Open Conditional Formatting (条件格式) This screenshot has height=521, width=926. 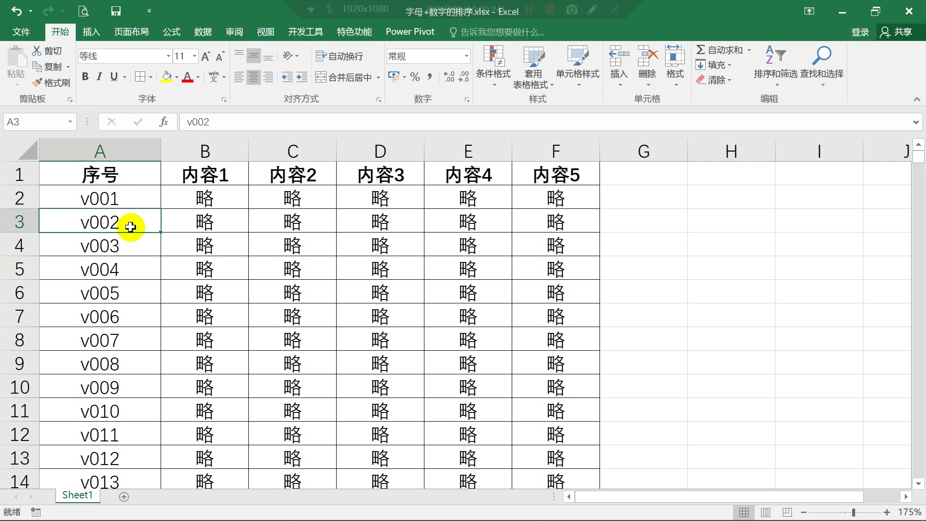493,66
